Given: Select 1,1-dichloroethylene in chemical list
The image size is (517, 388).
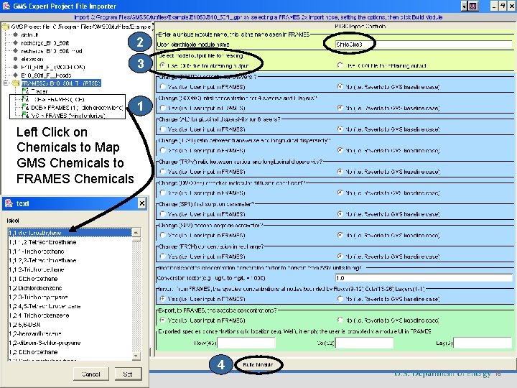Looking at the screenshot, I should [70, 233].
